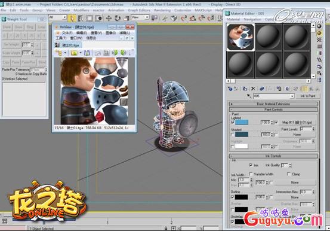Toggle Backlight icon in Material Editor
Image resolution: width=330 pixels, height=231 pixels.
(319, 33)
